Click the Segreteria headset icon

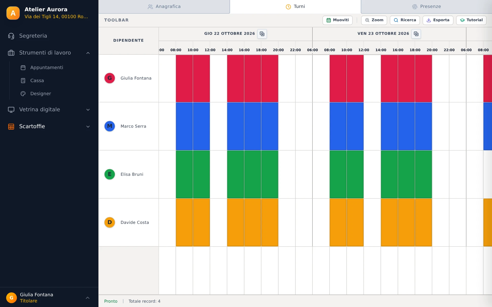11,36
